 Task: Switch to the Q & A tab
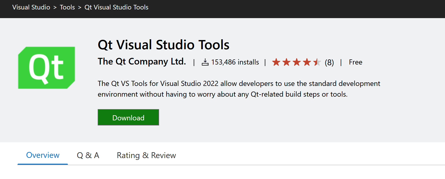[88, 155]
